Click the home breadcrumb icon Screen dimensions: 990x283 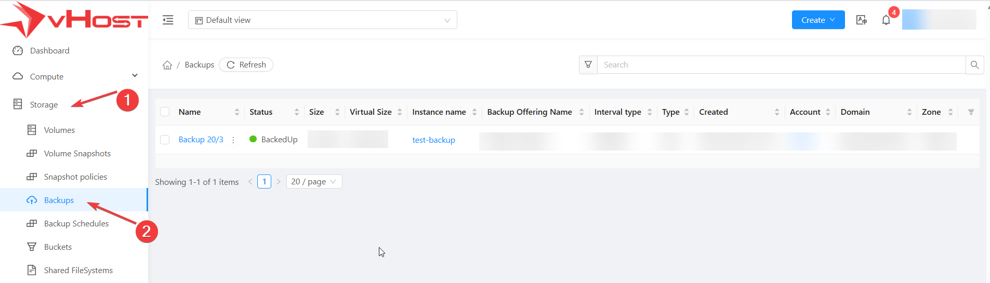[167, 65]
